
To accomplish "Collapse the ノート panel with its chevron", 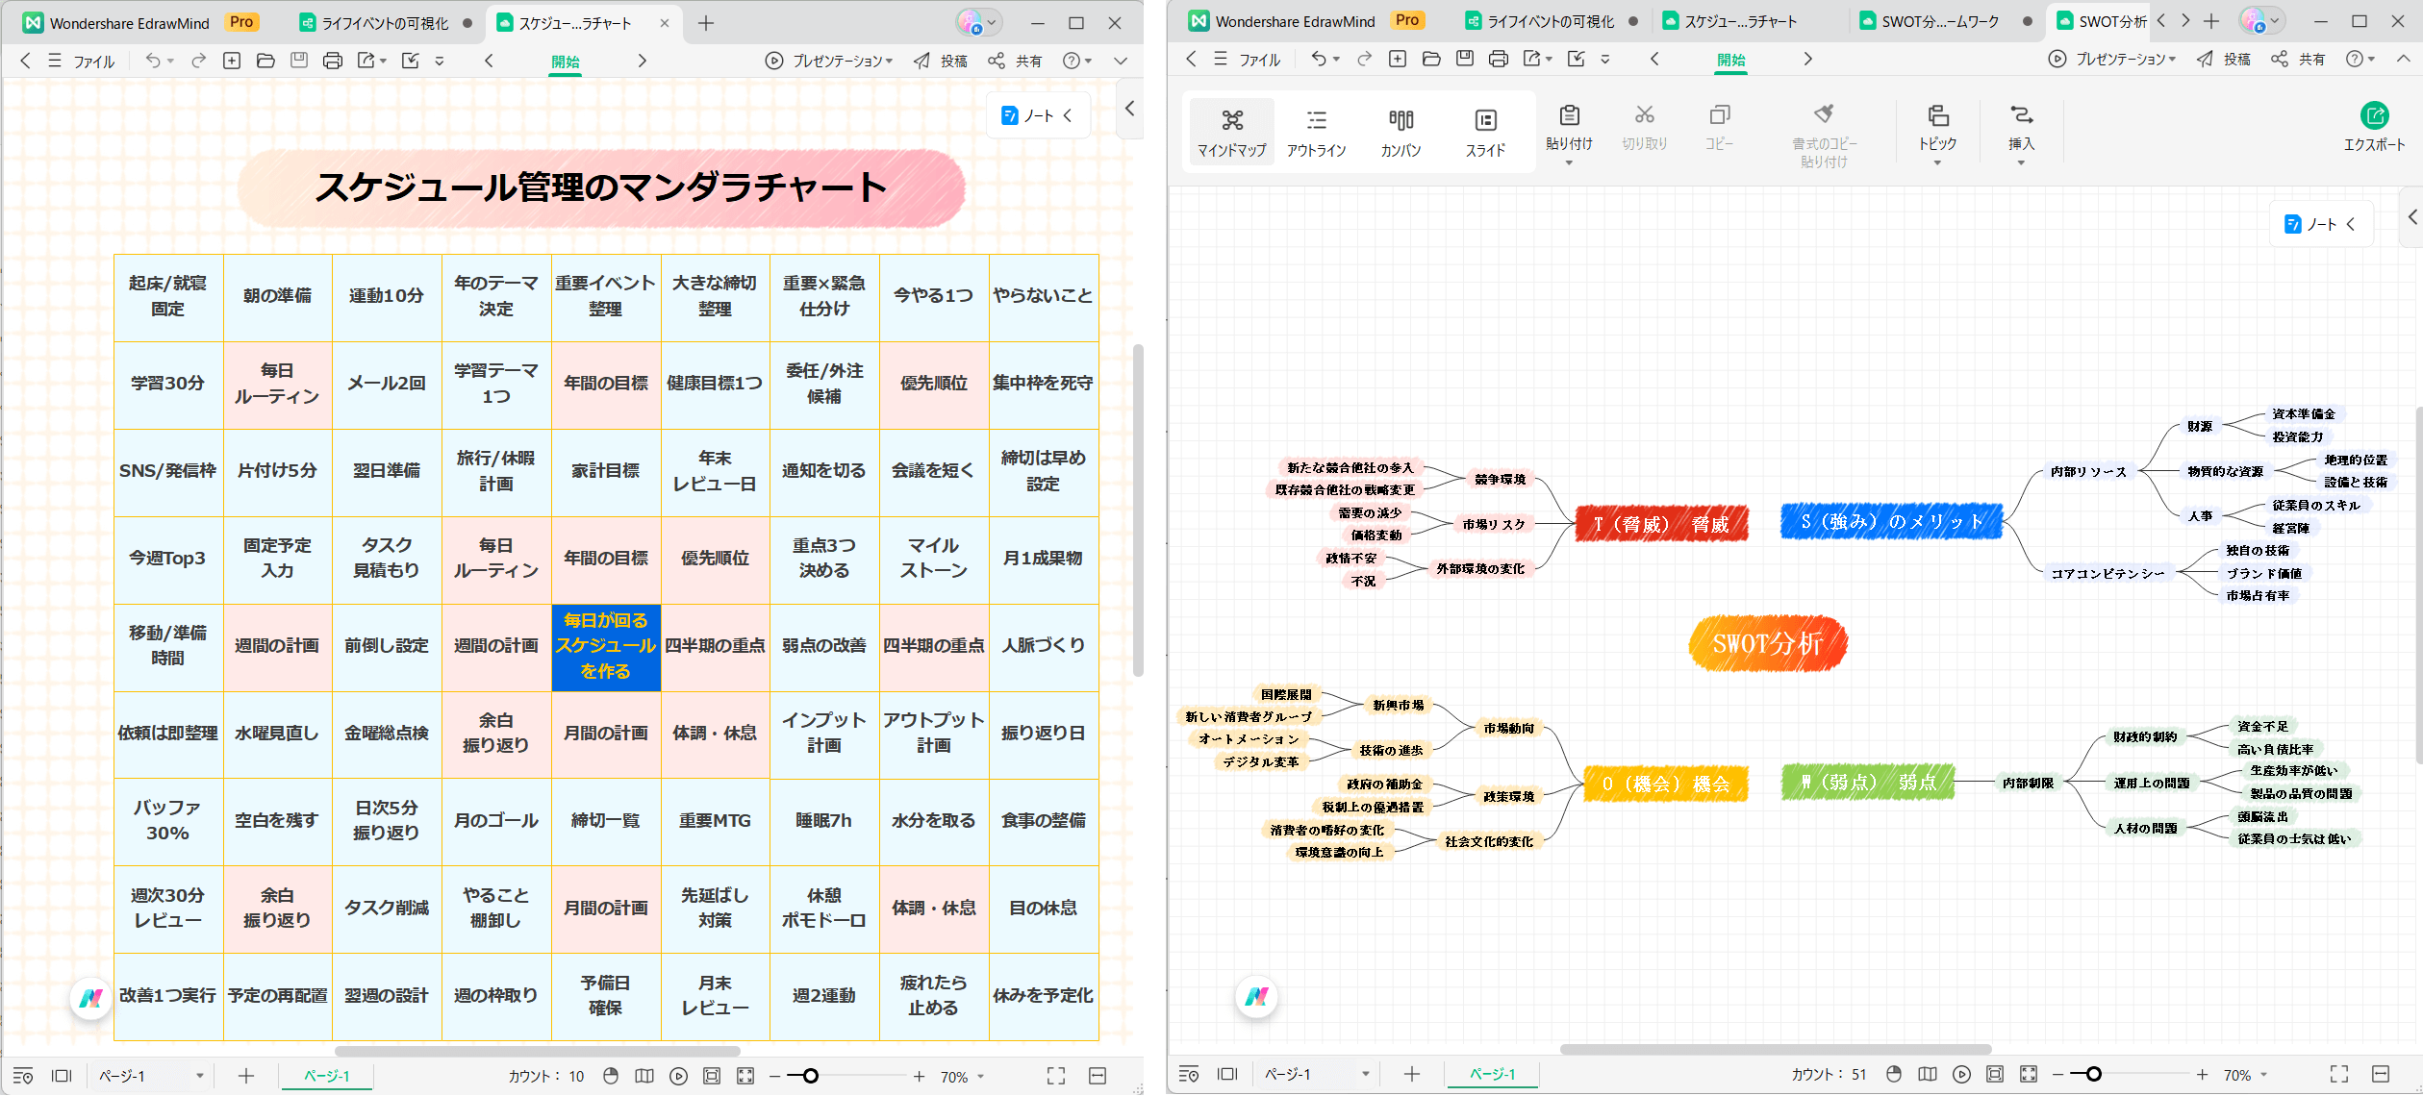I will 2351,223.
